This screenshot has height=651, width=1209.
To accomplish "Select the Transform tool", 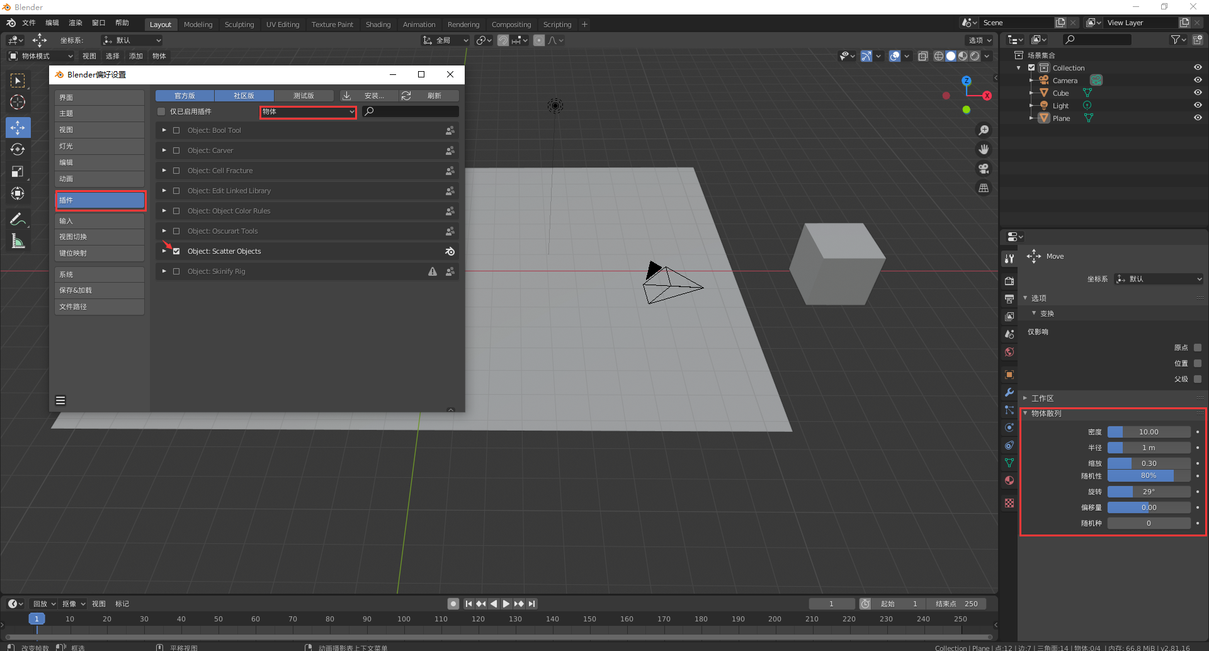I will point(18,194).
